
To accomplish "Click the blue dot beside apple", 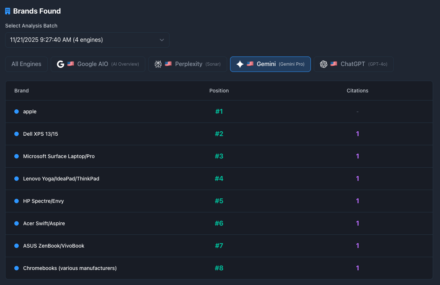I will (x=17, y=112).
